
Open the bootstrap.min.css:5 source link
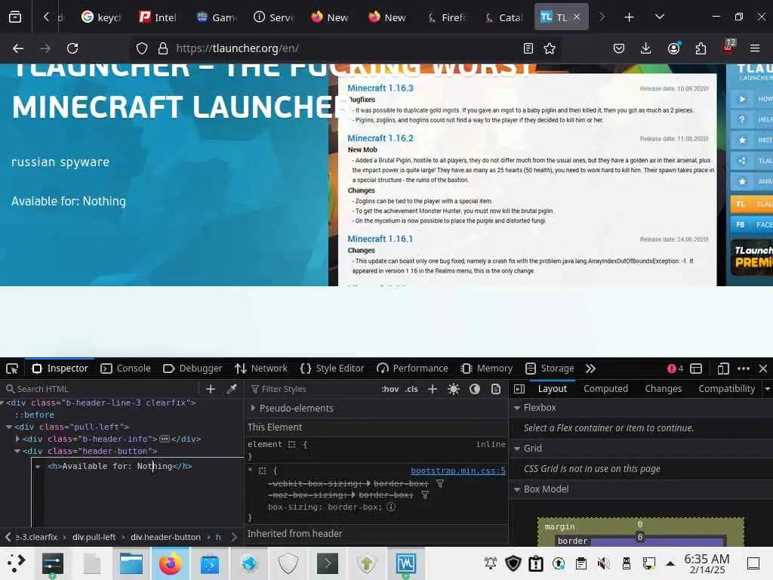[x=458, y=470]
